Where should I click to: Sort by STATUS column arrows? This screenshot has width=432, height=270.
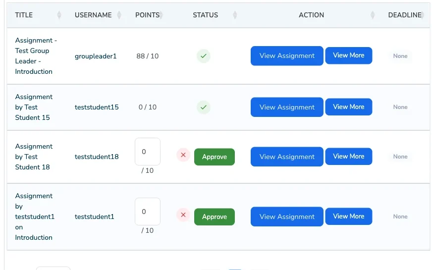coord(235,15)
